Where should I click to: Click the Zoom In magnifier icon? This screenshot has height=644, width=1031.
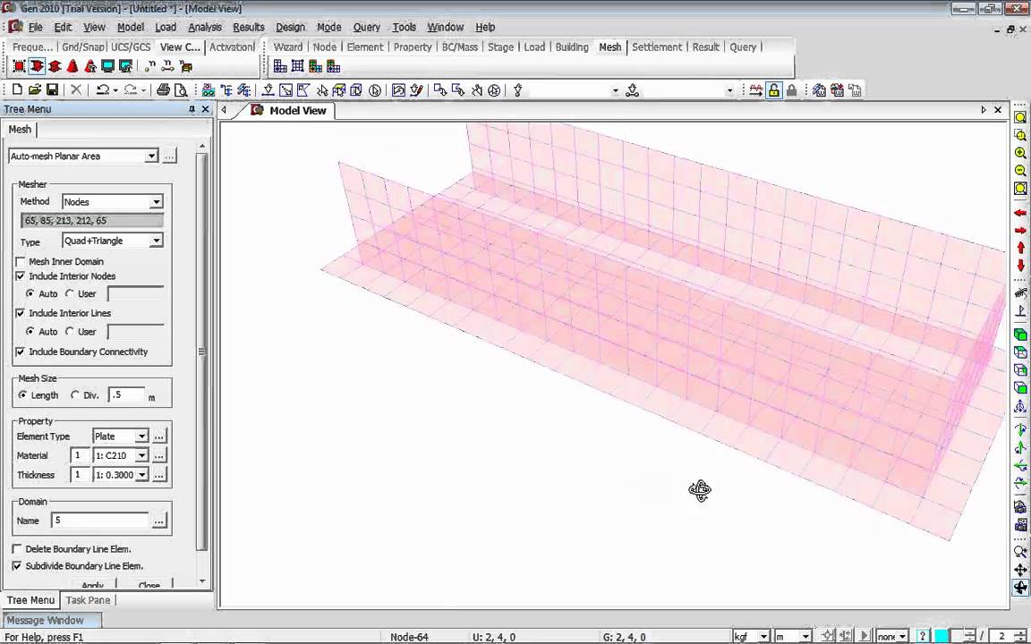click(1020, 153)
